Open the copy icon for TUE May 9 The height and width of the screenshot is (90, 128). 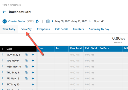pyautogui.click(x=26, y=60)
